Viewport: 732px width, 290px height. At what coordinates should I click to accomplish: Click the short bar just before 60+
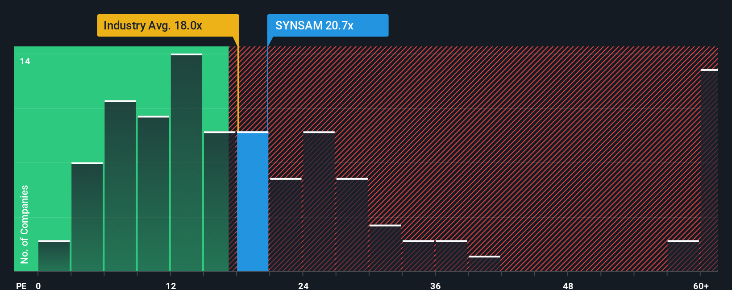[x=683, y=256]
